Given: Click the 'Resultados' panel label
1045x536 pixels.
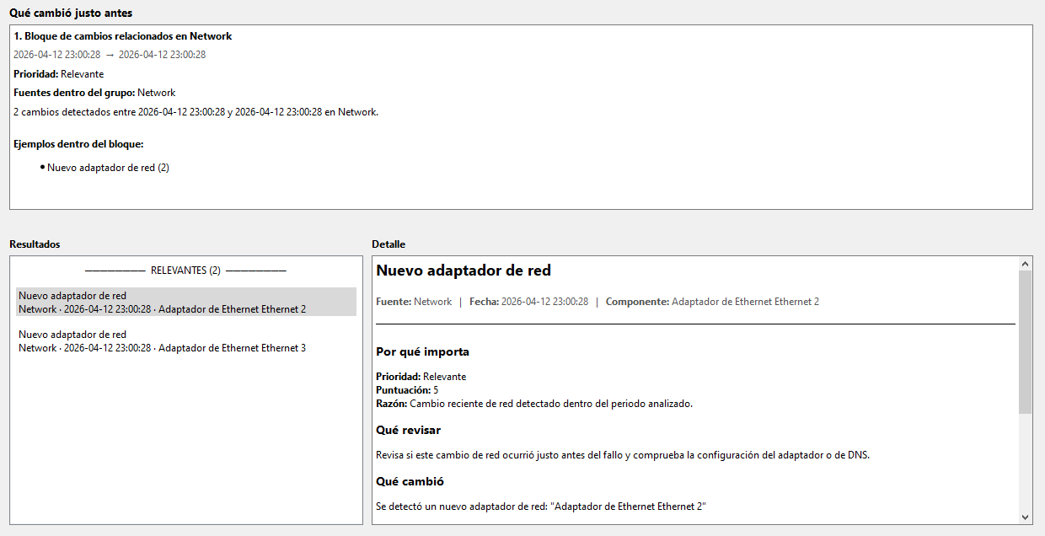Looking at the screenshot, I should click(x=35, y=244).
